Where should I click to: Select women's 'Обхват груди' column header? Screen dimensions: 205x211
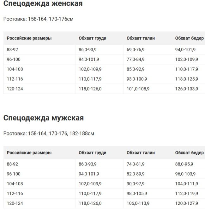93,38
